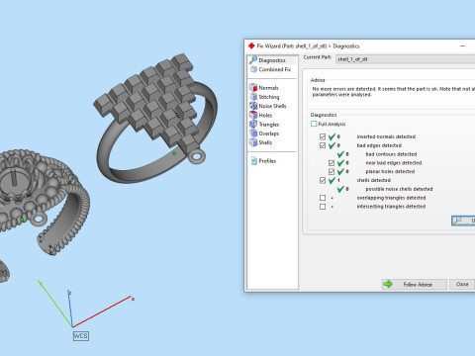This screenshot has height=356, width=475.
Task: Select the Normals label in sidebar
Action: 268,88
